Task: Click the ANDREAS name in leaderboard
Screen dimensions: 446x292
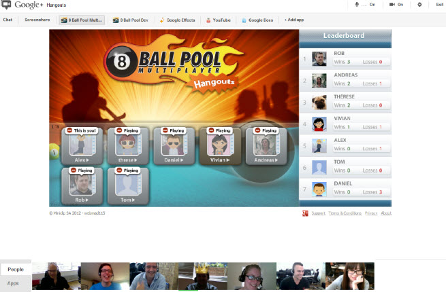Action: (x=346, y=75)
